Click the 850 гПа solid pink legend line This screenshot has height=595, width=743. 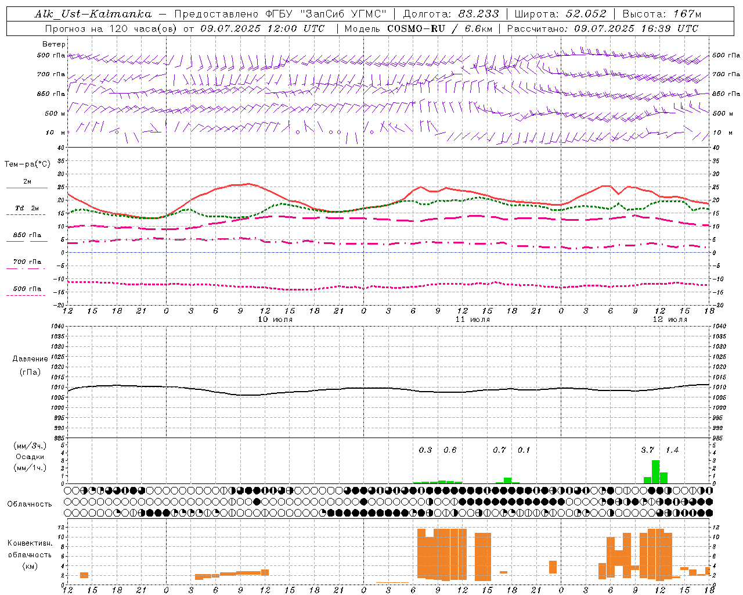[x=27, y=241]
